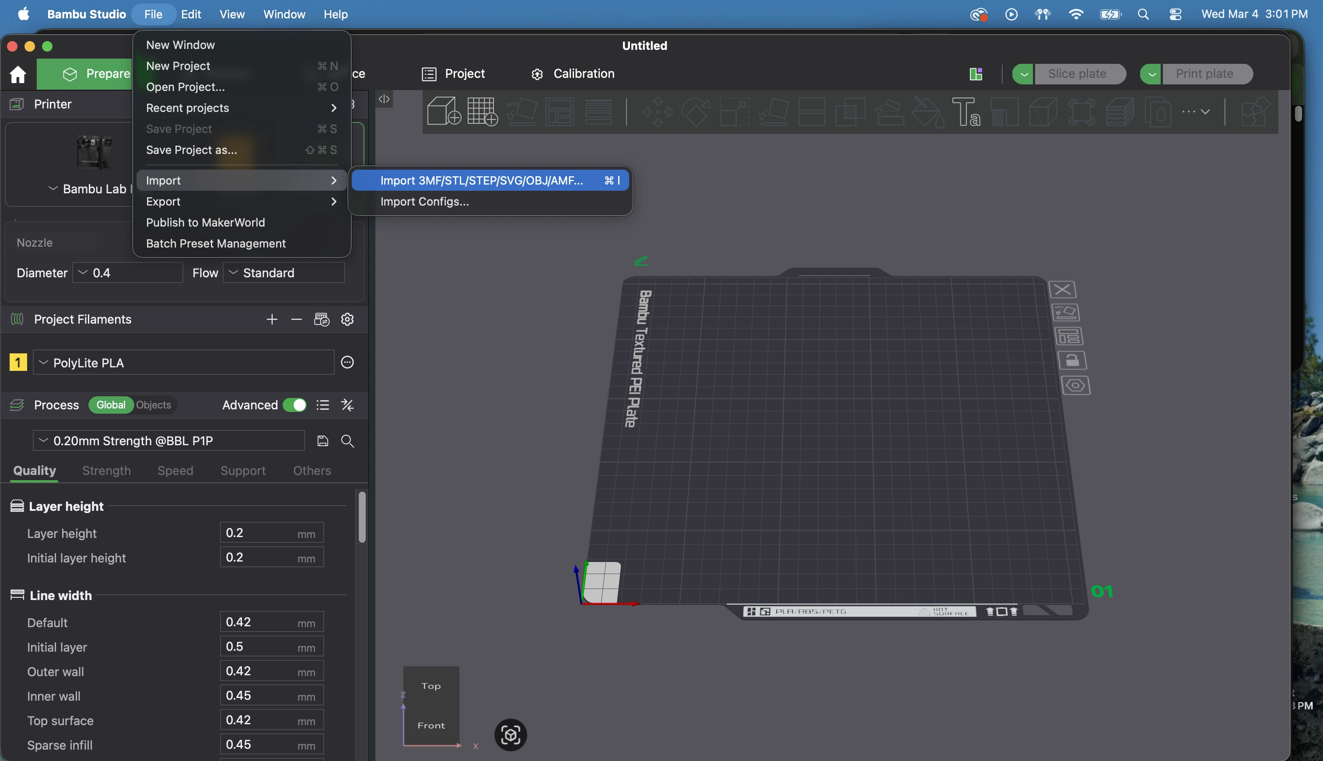
Task: Click the Calibration button
Action: (x=573, y=74)
